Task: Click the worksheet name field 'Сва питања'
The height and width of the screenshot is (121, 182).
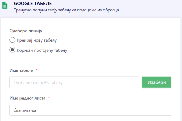Action: click(90, 110)
